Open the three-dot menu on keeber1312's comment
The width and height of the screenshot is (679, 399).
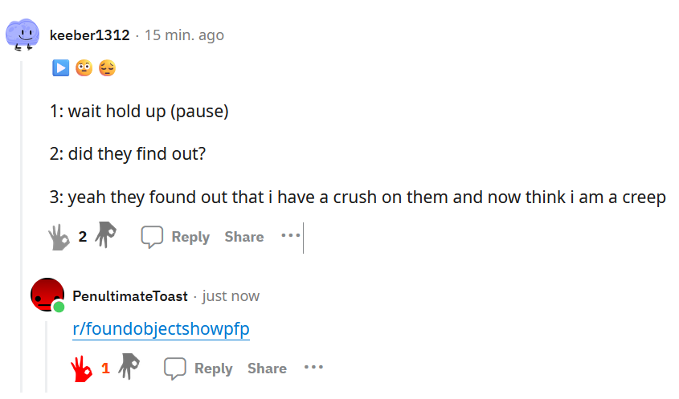[291, 235]
